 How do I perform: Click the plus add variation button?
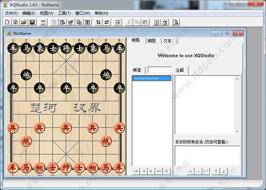click(191, 171)
